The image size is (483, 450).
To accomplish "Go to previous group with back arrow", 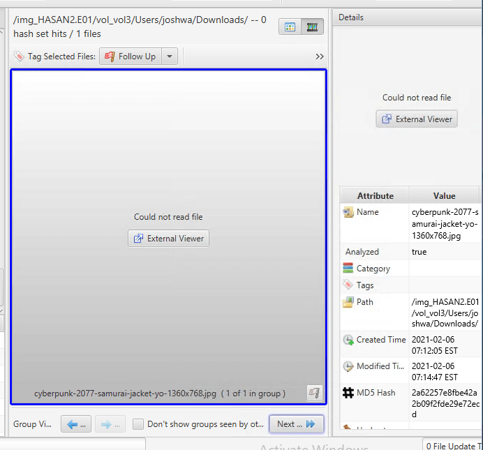I will (76, 424).
